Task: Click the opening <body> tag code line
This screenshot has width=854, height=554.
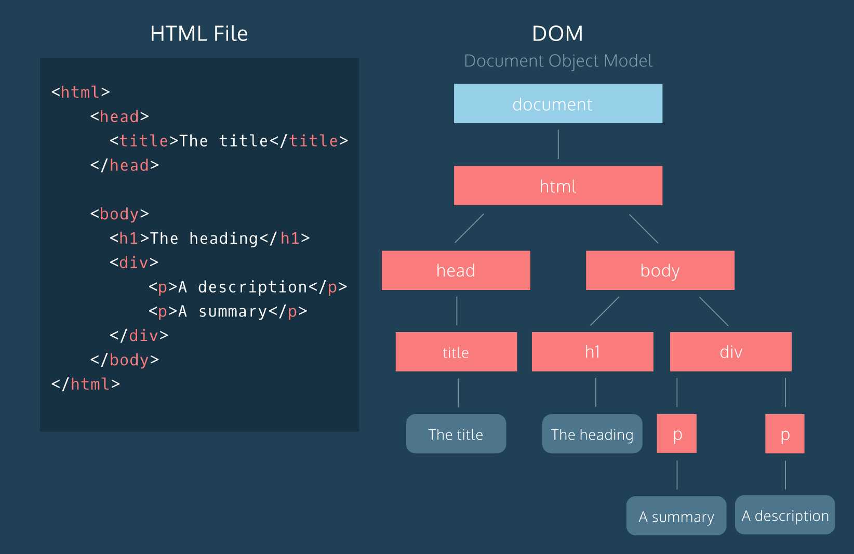Action: tap(119, 214)
